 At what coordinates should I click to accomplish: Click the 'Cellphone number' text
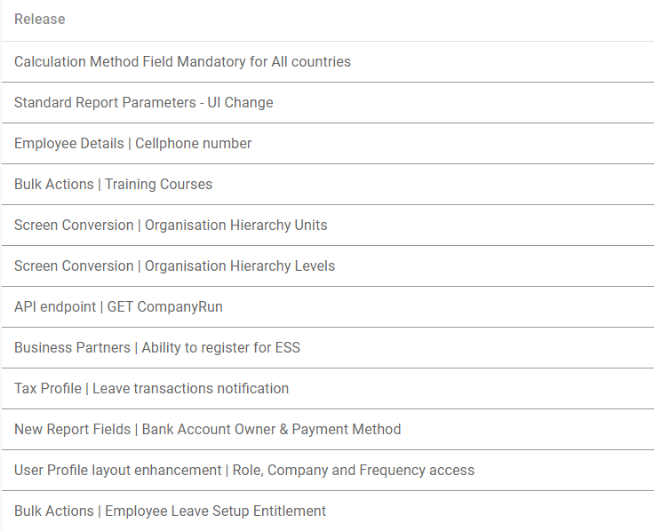click(x=194, y=144)
